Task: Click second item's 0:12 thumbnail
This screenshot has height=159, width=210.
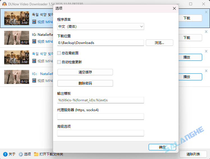Action: coord(17,38)
